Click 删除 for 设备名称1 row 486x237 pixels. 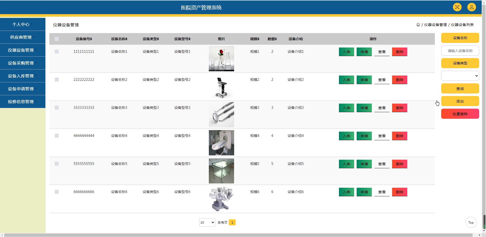pos(399,52)
